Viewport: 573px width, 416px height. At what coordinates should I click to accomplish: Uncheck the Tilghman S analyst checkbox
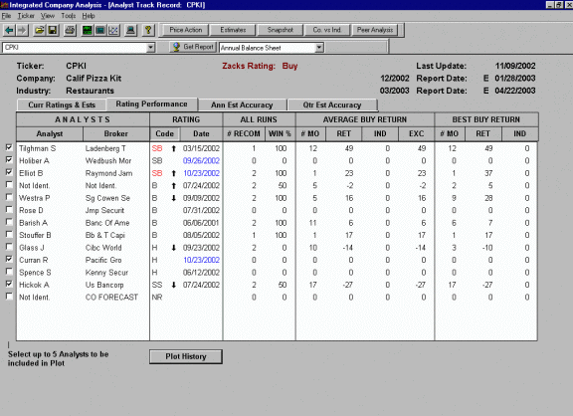pos(9,147)
